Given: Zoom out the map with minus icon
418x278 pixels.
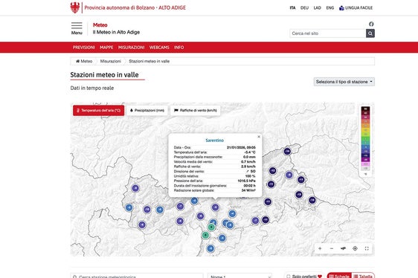Looking at the screenshot, I should pos(332,248).
